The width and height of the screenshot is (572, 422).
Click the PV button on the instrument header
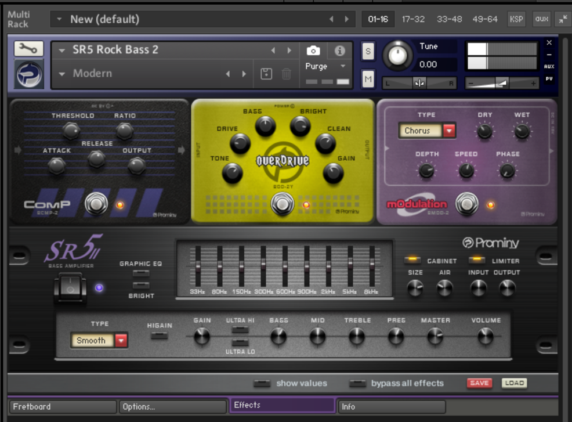[549, 79]
